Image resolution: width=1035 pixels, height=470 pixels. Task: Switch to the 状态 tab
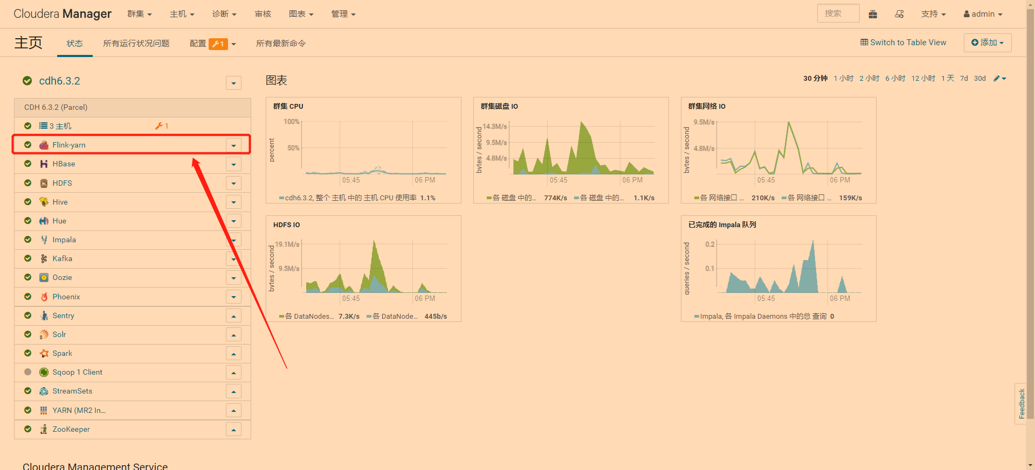click(x=75, y=44)
